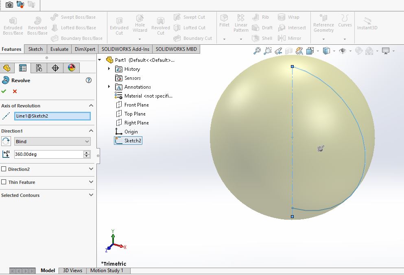Open the Curves tool
Viewport: 404px width, 275px height.
tap(345, 21)
